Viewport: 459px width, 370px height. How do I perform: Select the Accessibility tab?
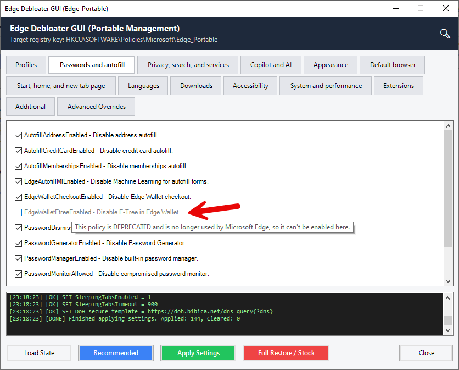[250, 86]
